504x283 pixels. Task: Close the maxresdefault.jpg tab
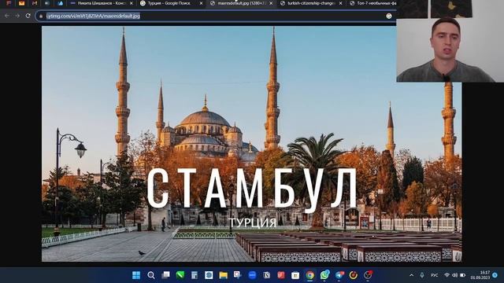point(271,3)
